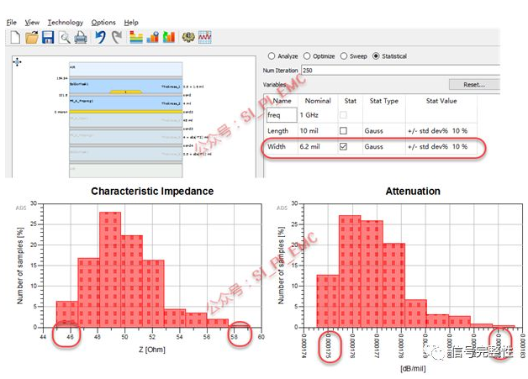Open print preview with the magnifier-page icon
Image resolution: width=528 pixels, height=379 pixels.
coord(65,37)
